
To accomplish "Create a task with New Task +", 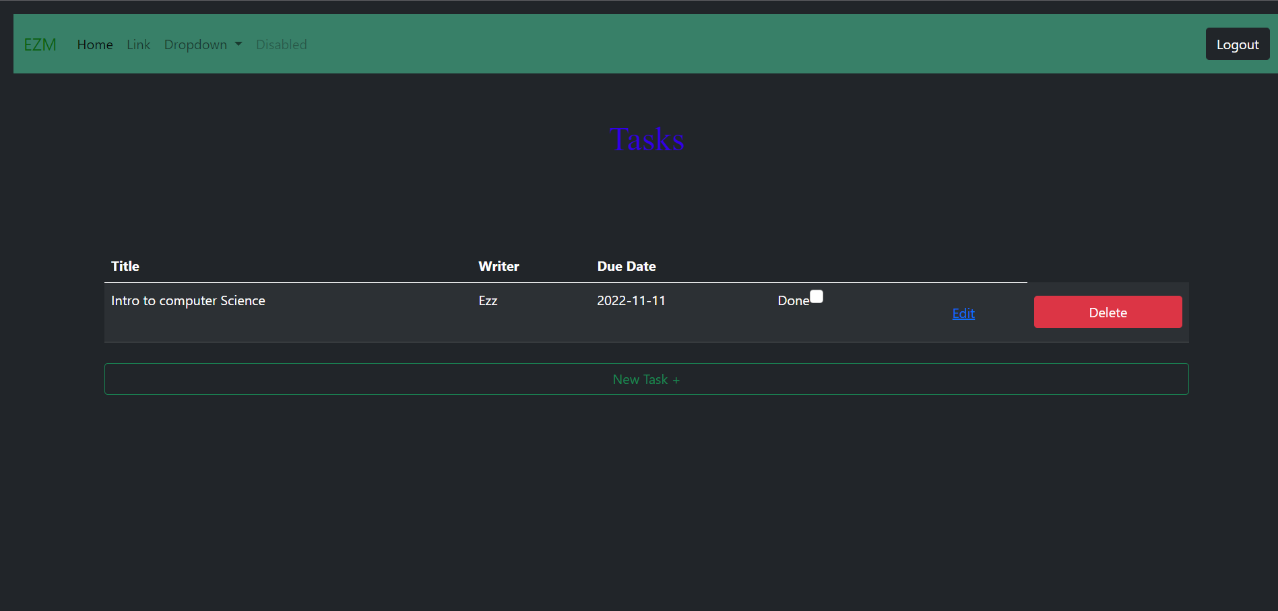I will point(645,379).
